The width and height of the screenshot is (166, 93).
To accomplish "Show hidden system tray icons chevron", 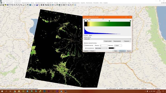I will 145,91.
